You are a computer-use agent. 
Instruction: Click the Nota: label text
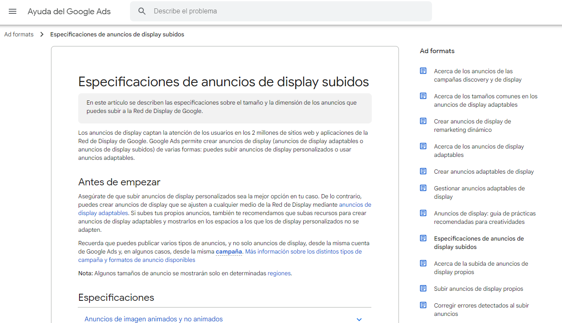(x=85, y=273)
